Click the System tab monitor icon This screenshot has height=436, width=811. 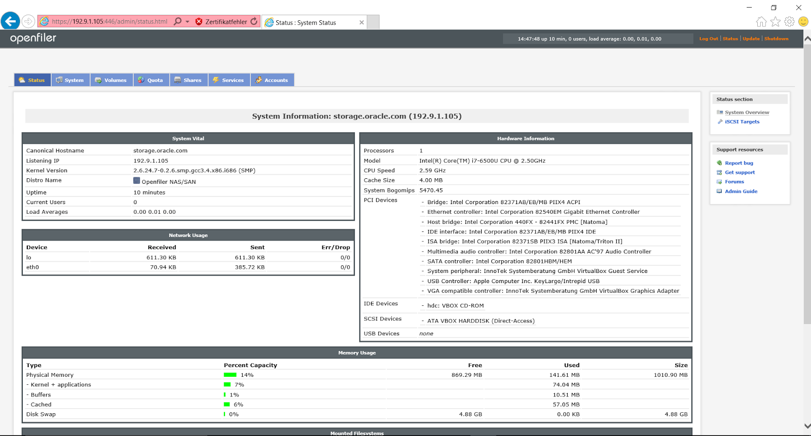(x=59, y=80)
